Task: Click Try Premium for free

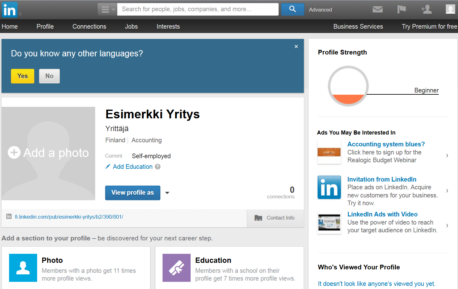Action: point(430,26)
